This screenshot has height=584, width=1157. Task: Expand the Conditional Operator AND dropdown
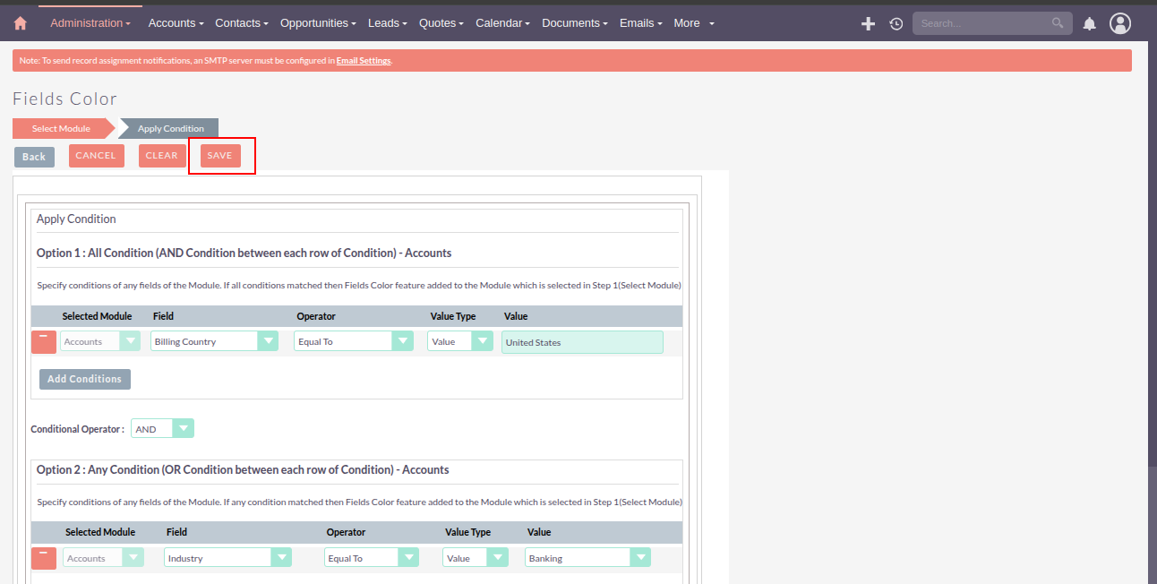coord(162,429)
